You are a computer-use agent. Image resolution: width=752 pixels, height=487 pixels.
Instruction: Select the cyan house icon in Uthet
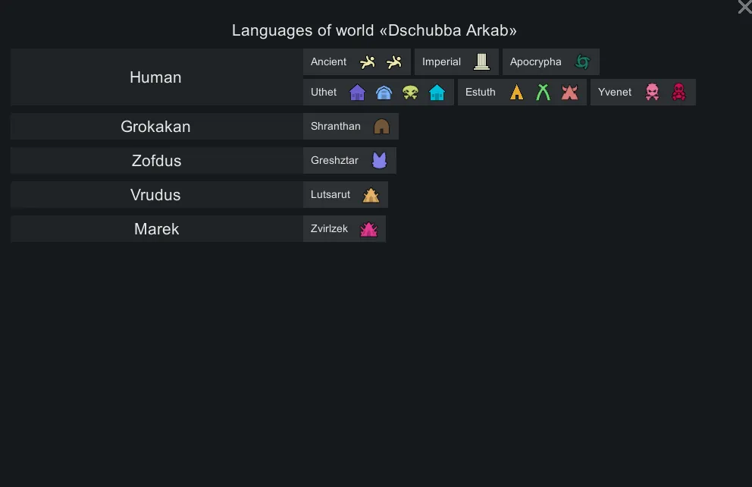click(x=437, y=93)
